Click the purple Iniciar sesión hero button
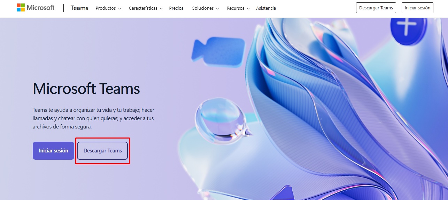 click(x=53, y=151)
